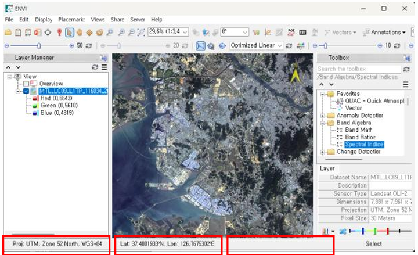Click the Search the toolbox field
Image resolution: width=418 pixels, height=255 pixels.
coord(359,69)
